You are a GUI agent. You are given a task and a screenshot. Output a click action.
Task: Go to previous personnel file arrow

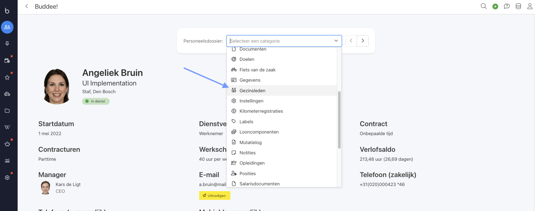point(351,41)
